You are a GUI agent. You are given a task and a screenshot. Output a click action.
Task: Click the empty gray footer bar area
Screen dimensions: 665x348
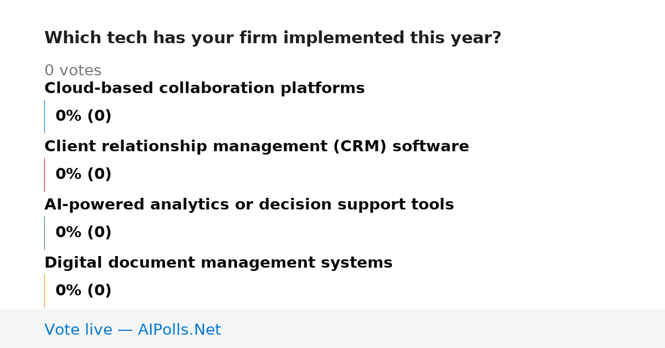(x=443, y=329)
